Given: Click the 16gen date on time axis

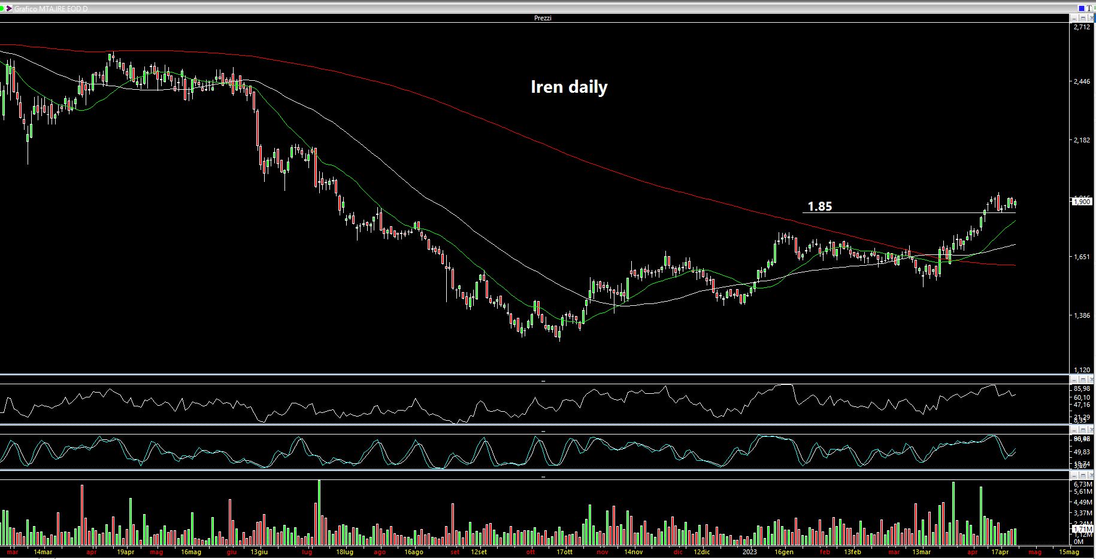Looking at the screenshot, I should pyautogui.click(x=784, y=552).
